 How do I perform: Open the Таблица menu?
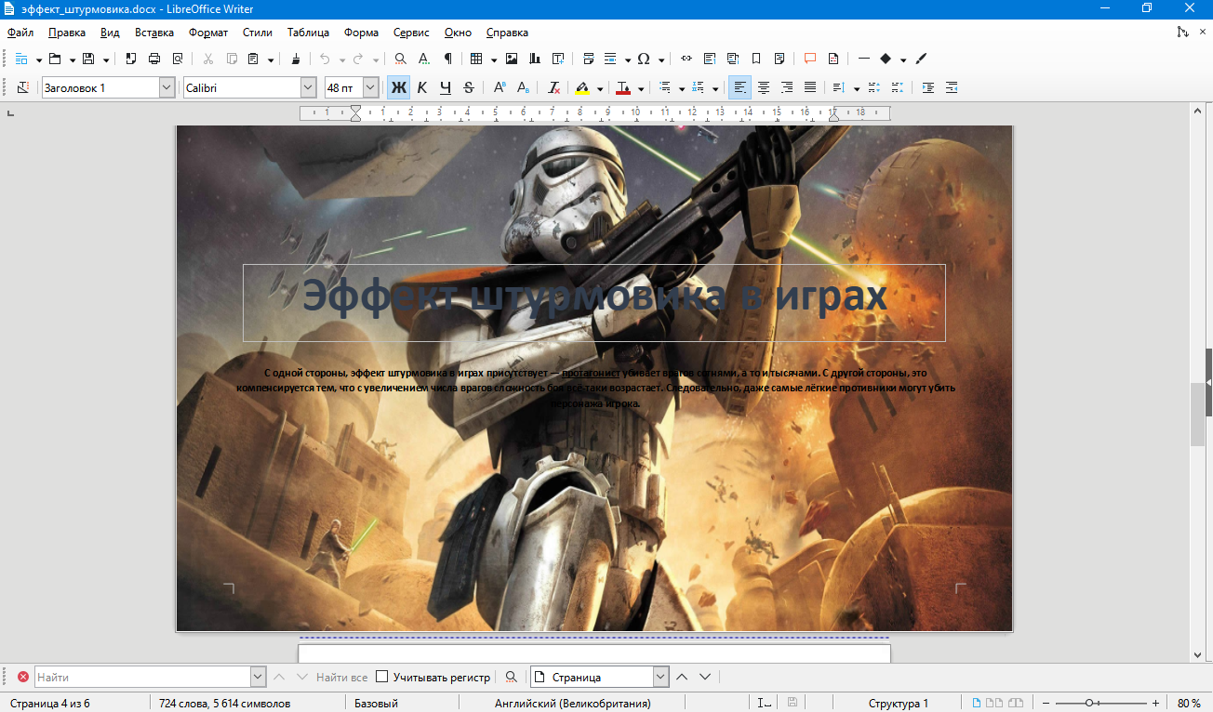point(308,33)
